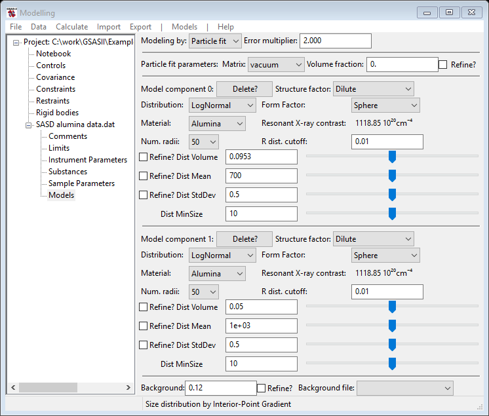Click component 0 Dist Volume slider handle
The width and height of the screenshot is (489, 416).
pos(393,157)
